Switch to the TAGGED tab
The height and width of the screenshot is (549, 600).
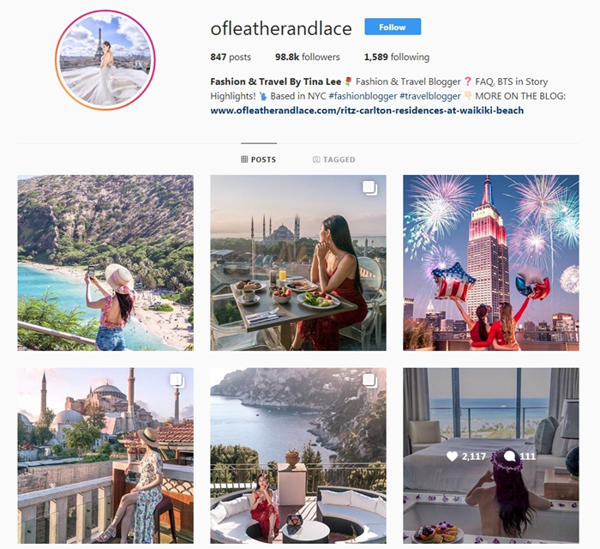[x=334, y=160]
